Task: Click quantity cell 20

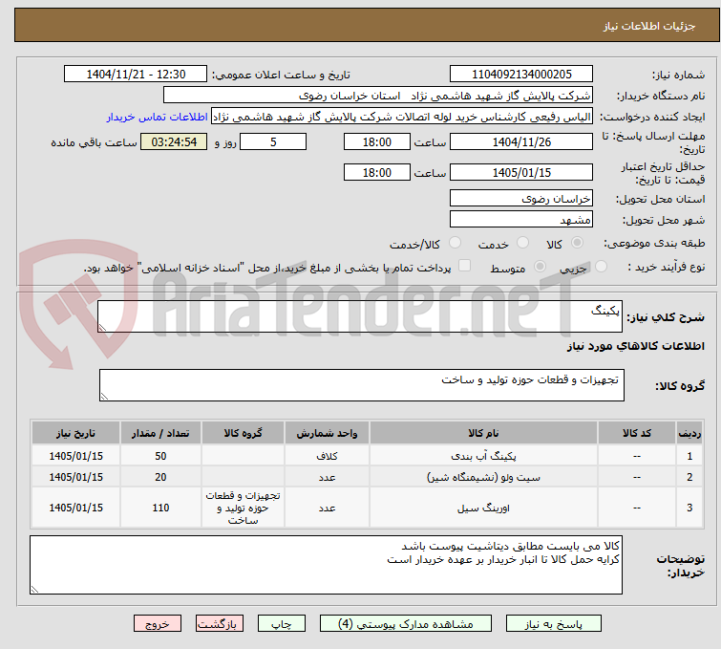Action: [x=160, y=477]
